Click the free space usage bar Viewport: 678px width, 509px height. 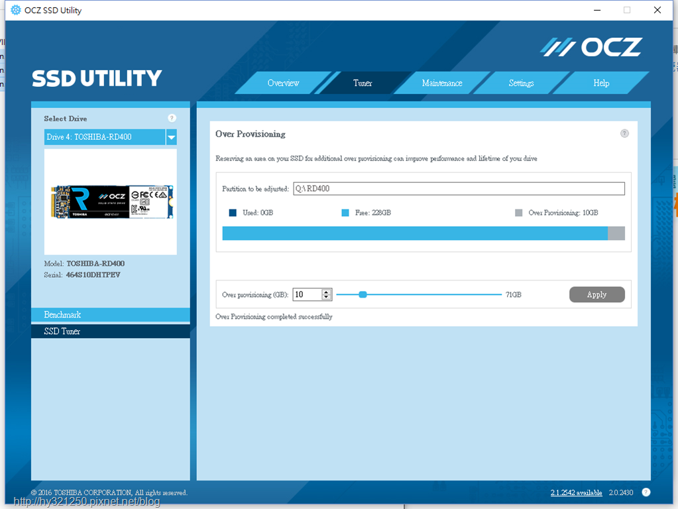[x=415, y=233]
